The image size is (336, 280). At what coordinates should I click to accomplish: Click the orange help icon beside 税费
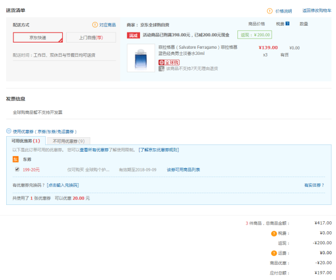coord(274,234)
